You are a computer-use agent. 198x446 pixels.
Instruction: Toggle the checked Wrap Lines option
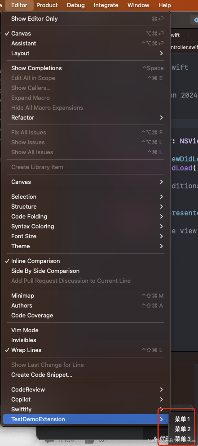click(86, 350)
